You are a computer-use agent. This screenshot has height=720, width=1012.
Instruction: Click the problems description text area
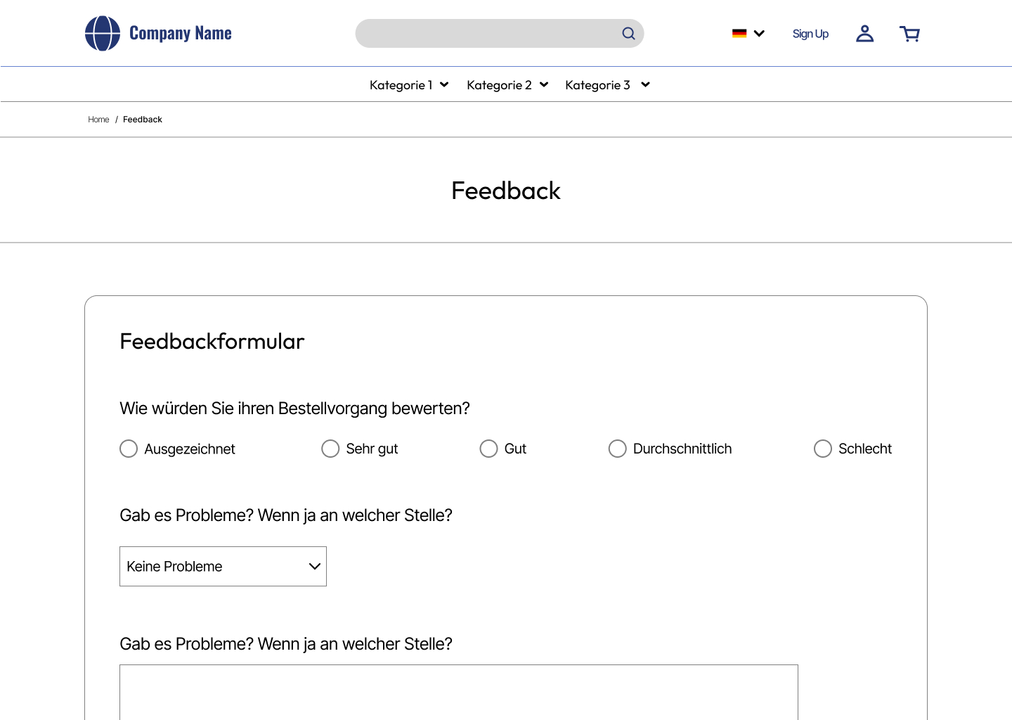click(458, 693)
